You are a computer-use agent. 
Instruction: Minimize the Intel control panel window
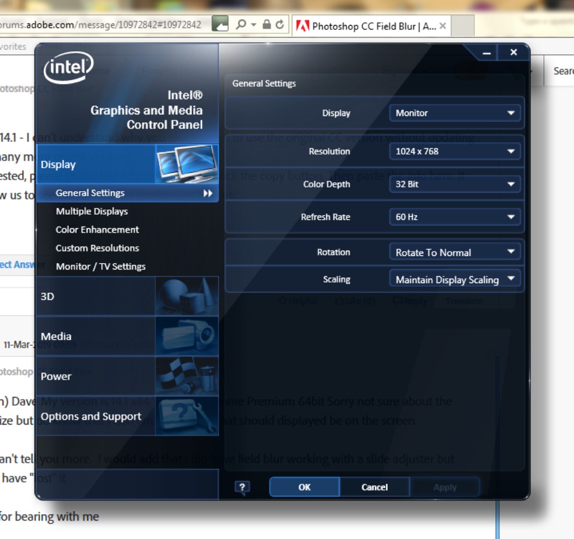pos(486,53)
